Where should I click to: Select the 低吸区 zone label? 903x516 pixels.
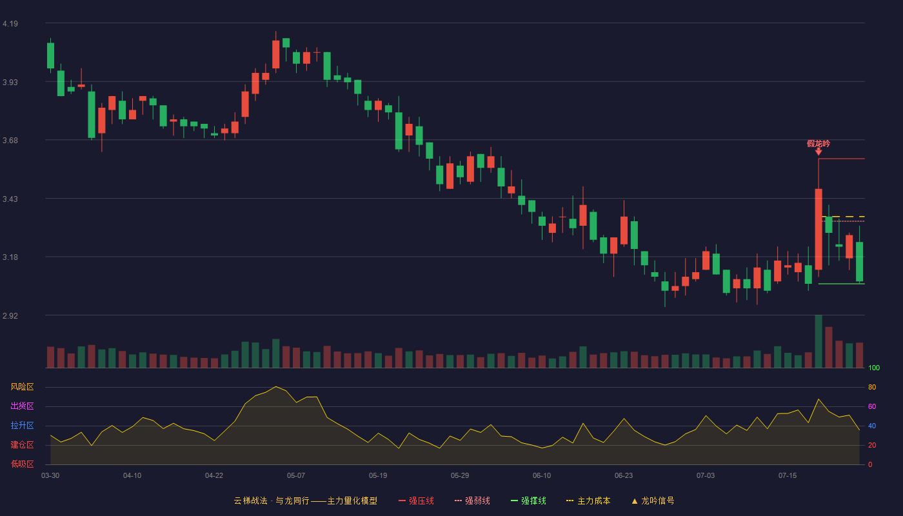pos(22,464)
